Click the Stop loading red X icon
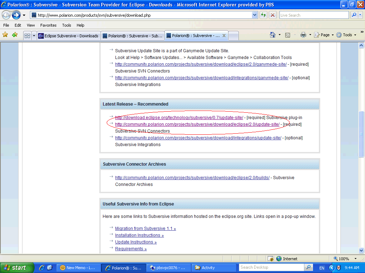 click(273, 15)
